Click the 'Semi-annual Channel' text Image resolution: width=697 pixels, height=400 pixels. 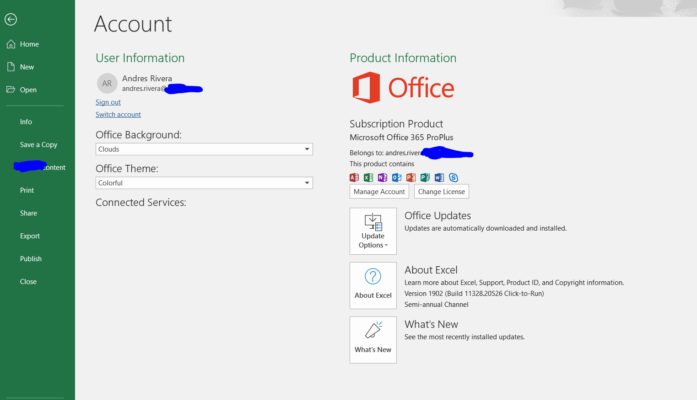point(436,305)
